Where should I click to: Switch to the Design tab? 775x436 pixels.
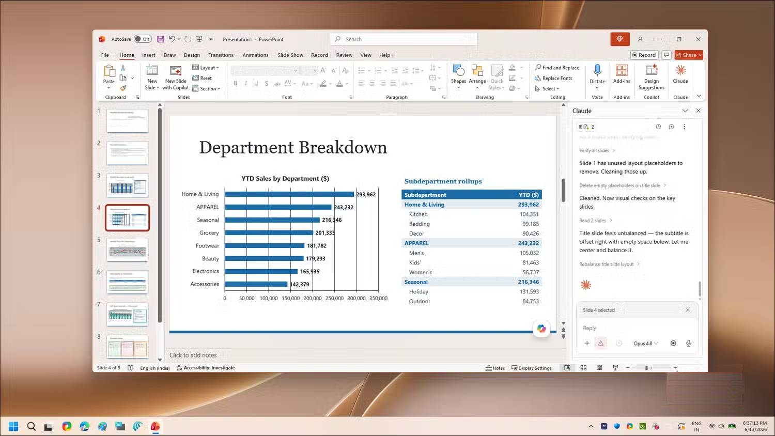coord(192,55)
